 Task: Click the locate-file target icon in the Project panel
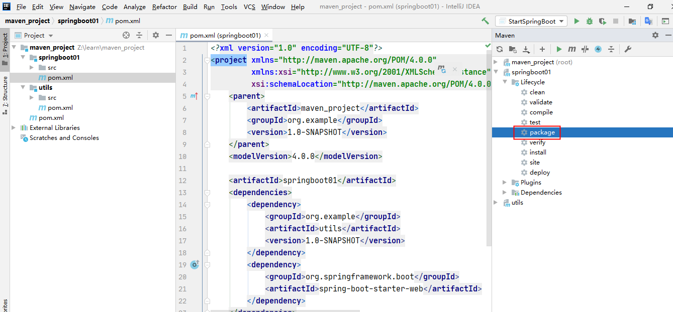(x=126, y=35)
